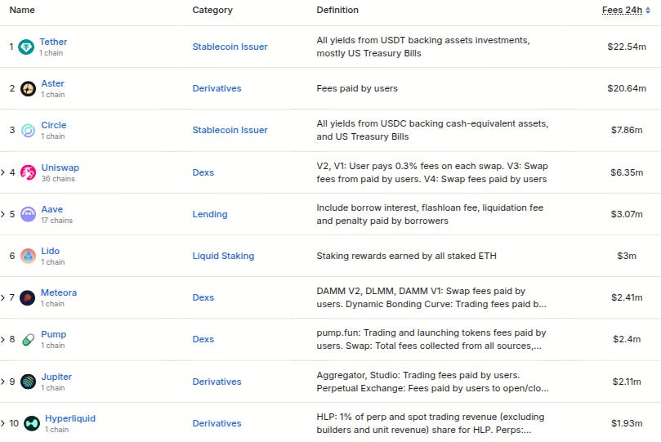The height and width of the screenshot is (442, 661).
Task: Select Circle's $7.86m fee value
Action: click(x=627, y=130)
